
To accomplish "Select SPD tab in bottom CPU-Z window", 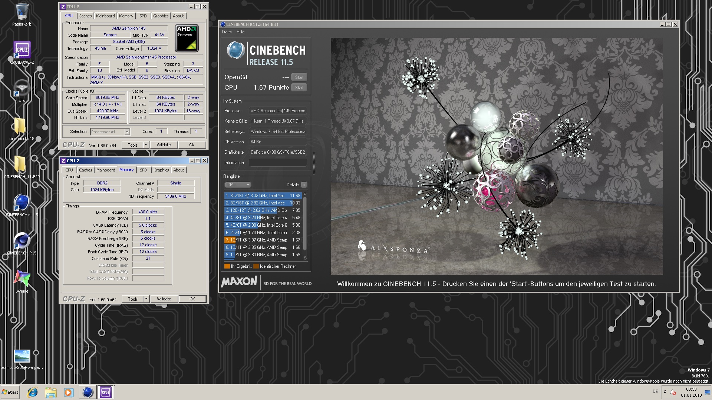I will click(x=144, y=170).
